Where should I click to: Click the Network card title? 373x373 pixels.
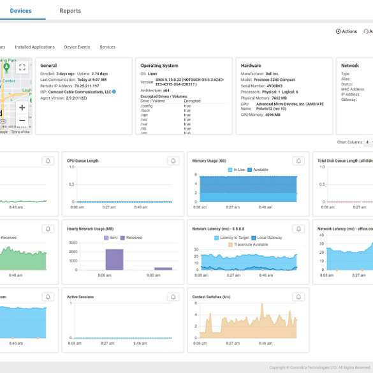[x=350, y=66]
